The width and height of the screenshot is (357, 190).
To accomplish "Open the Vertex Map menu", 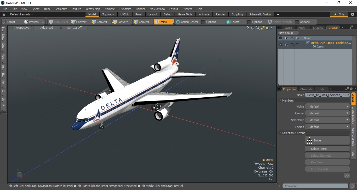I will coord(93,9).
